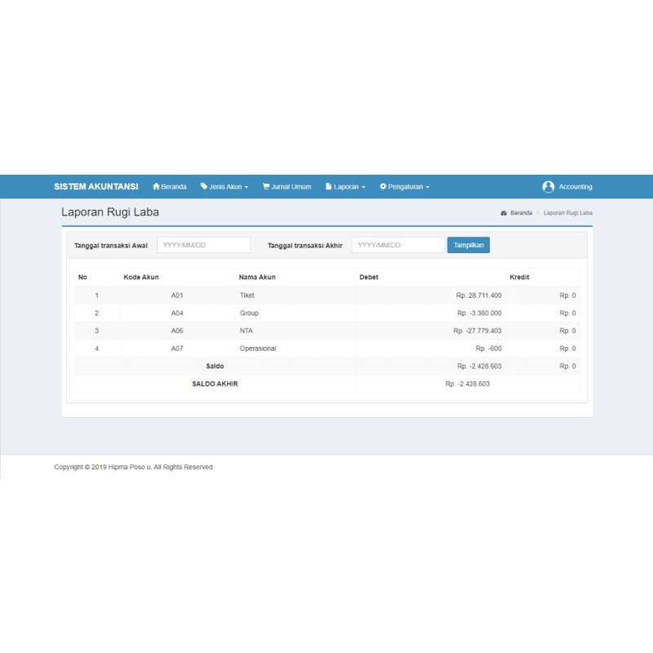Open the file icon beside Laporan
This screenshot has width=653, height=653.
point(327,186)
